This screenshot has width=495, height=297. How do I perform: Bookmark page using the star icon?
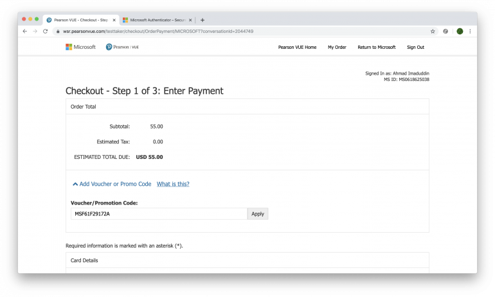(433, 32)
